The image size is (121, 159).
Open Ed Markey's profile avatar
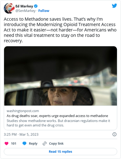pyautogui.click(x=9, y=8)
